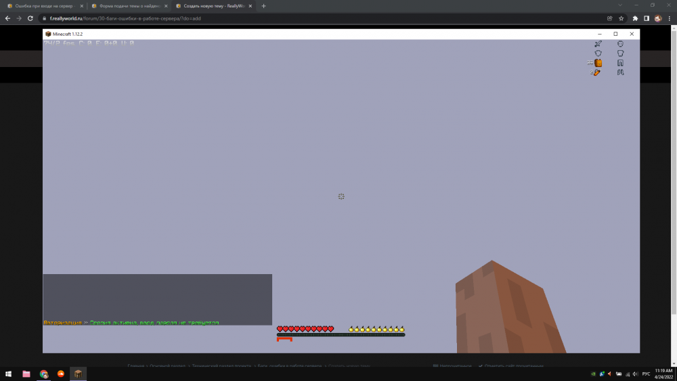Go back in browser history

7,18
